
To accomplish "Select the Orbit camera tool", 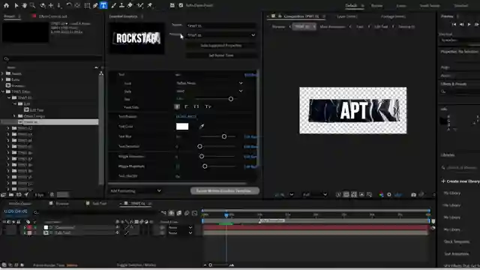I will [x=43, y=5].
